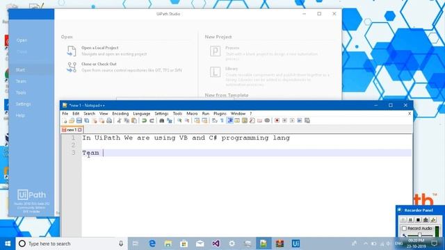
Task: Click the Stop Recording macro icon
Action: (284, 121)
